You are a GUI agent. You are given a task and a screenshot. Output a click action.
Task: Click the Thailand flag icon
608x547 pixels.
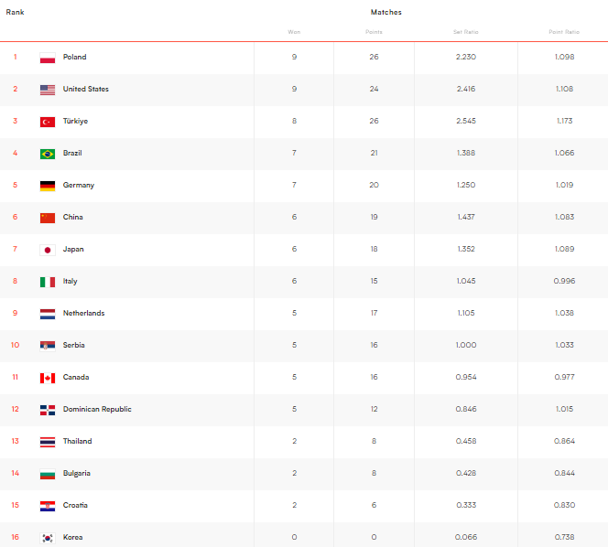click(48, 442)
